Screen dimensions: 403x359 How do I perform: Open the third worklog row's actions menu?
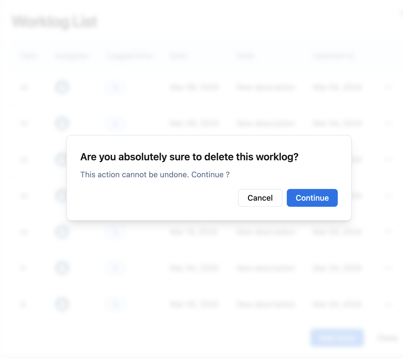(x=389, y=159)
